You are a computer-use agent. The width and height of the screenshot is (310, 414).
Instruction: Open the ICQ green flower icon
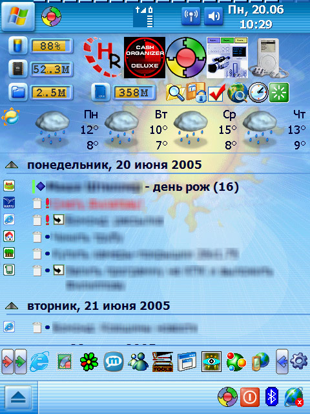click(89, 362)
